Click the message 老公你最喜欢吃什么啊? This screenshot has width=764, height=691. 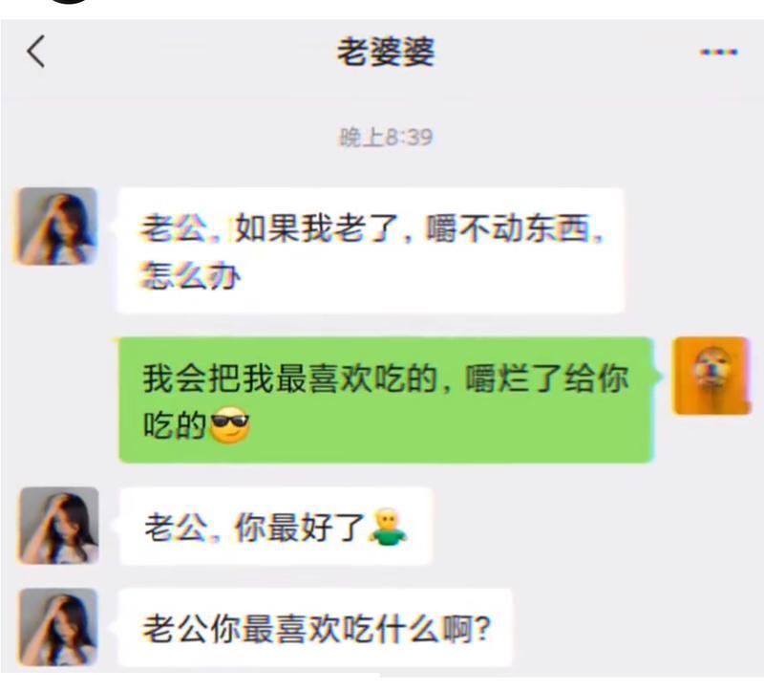315,628
